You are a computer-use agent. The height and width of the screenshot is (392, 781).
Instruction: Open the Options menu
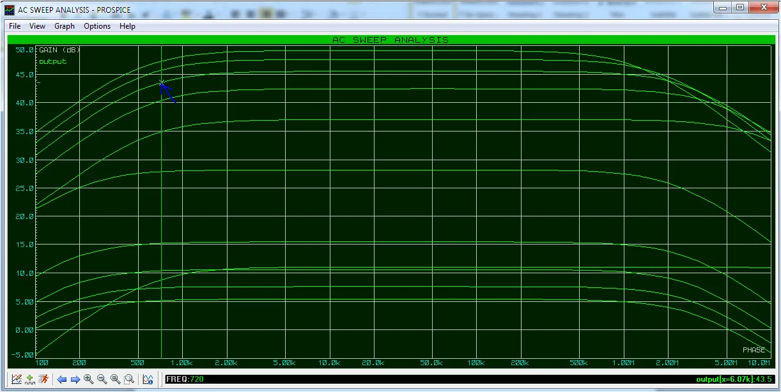coord(97,26)
